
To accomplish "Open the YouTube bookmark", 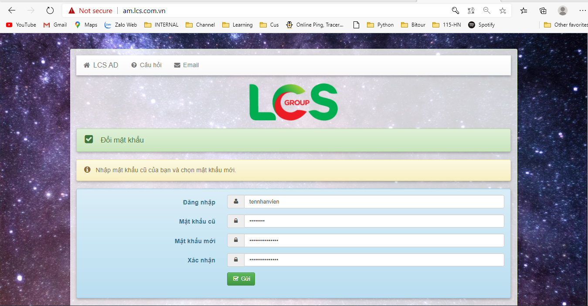I will point(21,25).
